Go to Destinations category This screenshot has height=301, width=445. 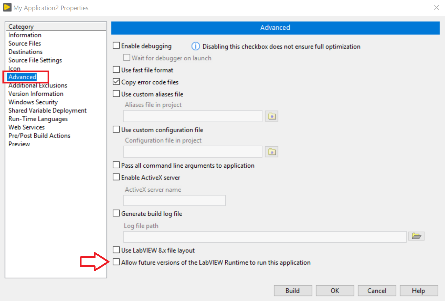pos(25,52)
